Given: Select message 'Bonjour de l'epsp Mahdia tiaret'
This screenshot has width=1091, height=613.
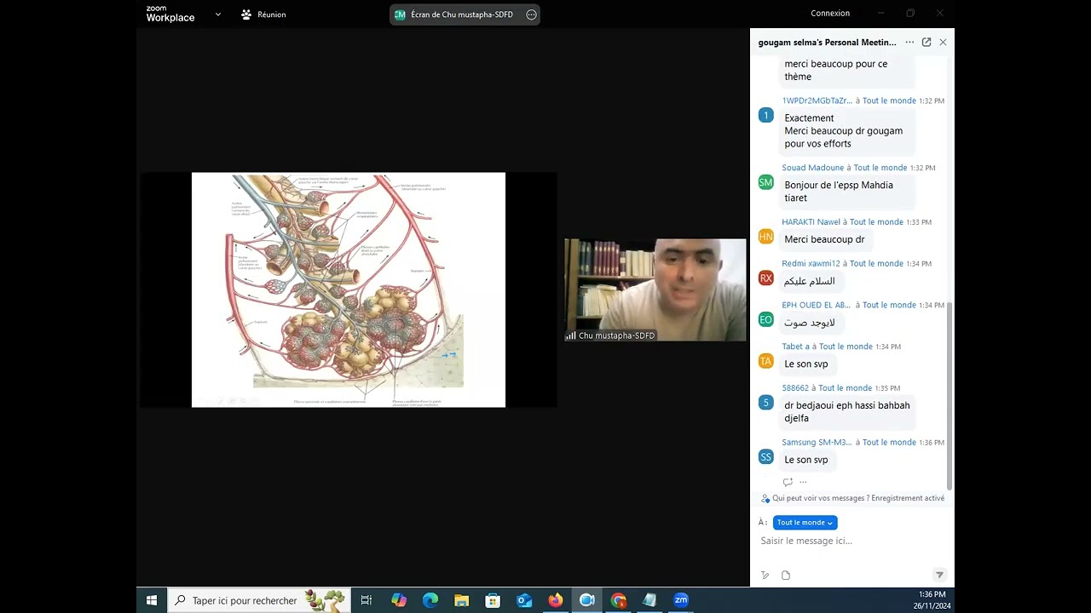Looking at the screenshot, I should (x=846, y=192).
